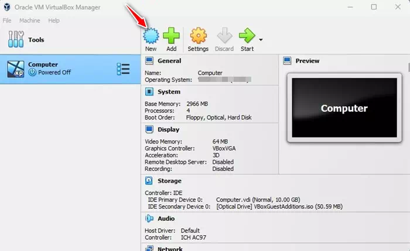Click the Network section icon
The image size is (410, 251).
[x=149, y=248]
